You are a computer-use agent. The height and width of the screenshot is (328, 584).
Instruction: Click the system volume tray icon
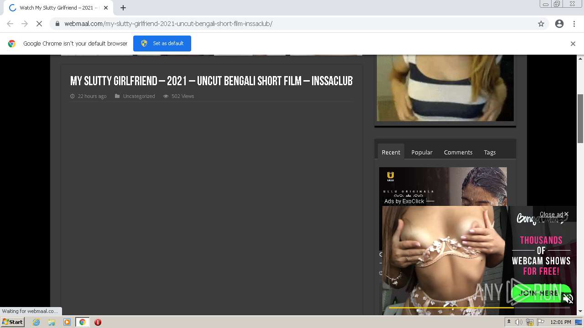pyautogui.click(x=519, y=322)
